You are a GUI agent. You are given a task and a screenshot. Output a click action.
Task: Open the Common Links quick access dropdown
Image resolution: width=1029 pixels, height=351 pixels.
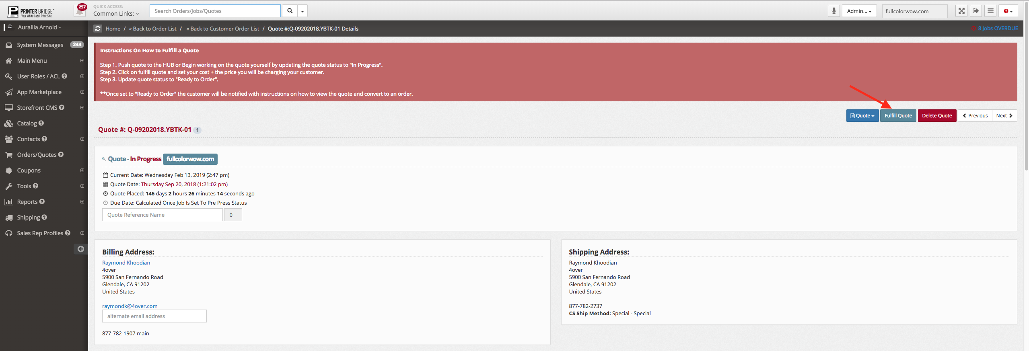116,14
